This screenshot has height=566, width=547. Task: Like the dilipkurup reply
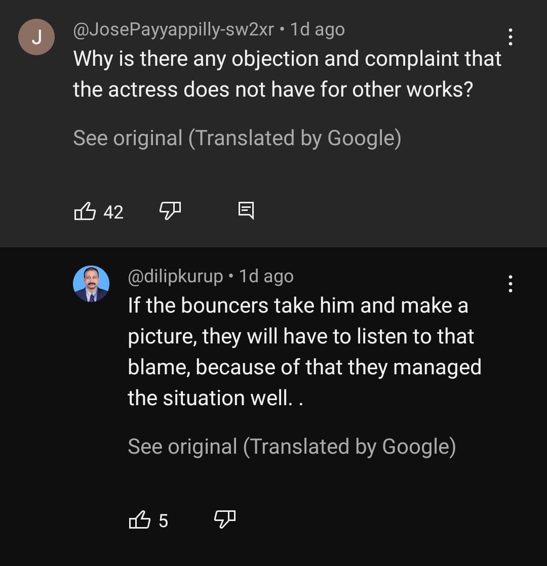[x=140, y=519]
